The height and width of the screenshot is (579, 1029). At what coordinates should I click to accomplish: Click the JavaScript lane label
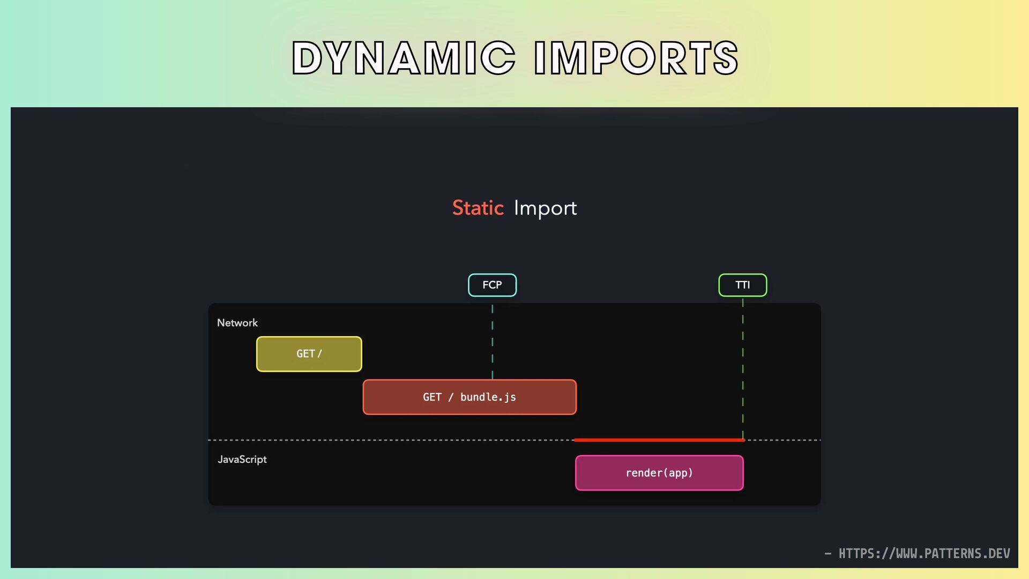pyautogui.click(x=242, y=459)
